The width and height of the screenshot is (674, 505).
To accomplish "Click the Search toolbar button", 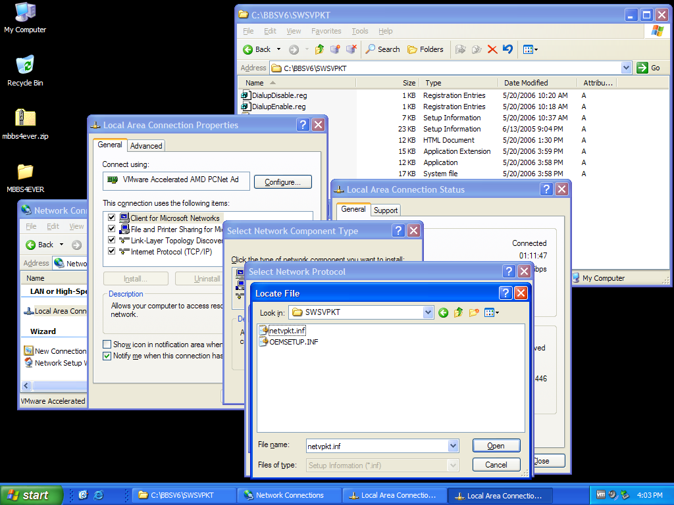I will click(383, 49).
